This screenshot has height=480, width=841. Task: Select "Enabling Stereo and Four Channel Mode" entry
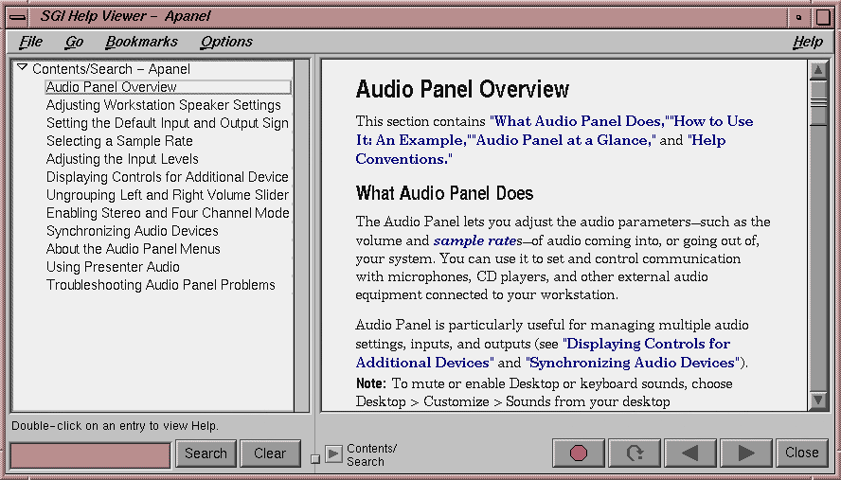tap(168, 213)
